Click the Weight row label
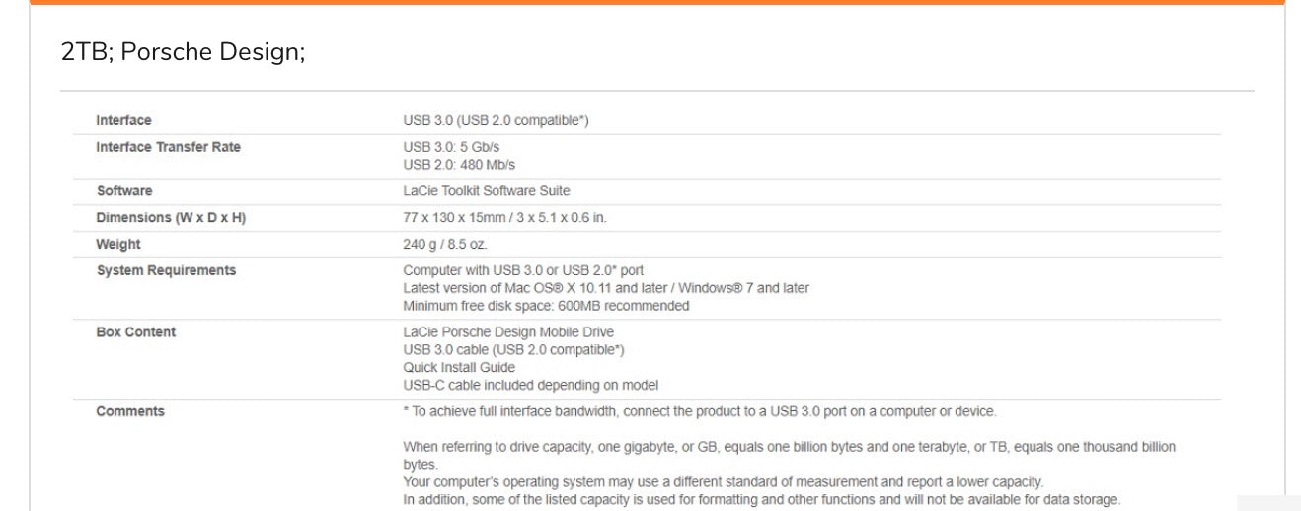1301x511 pixels. pos(118,244)
